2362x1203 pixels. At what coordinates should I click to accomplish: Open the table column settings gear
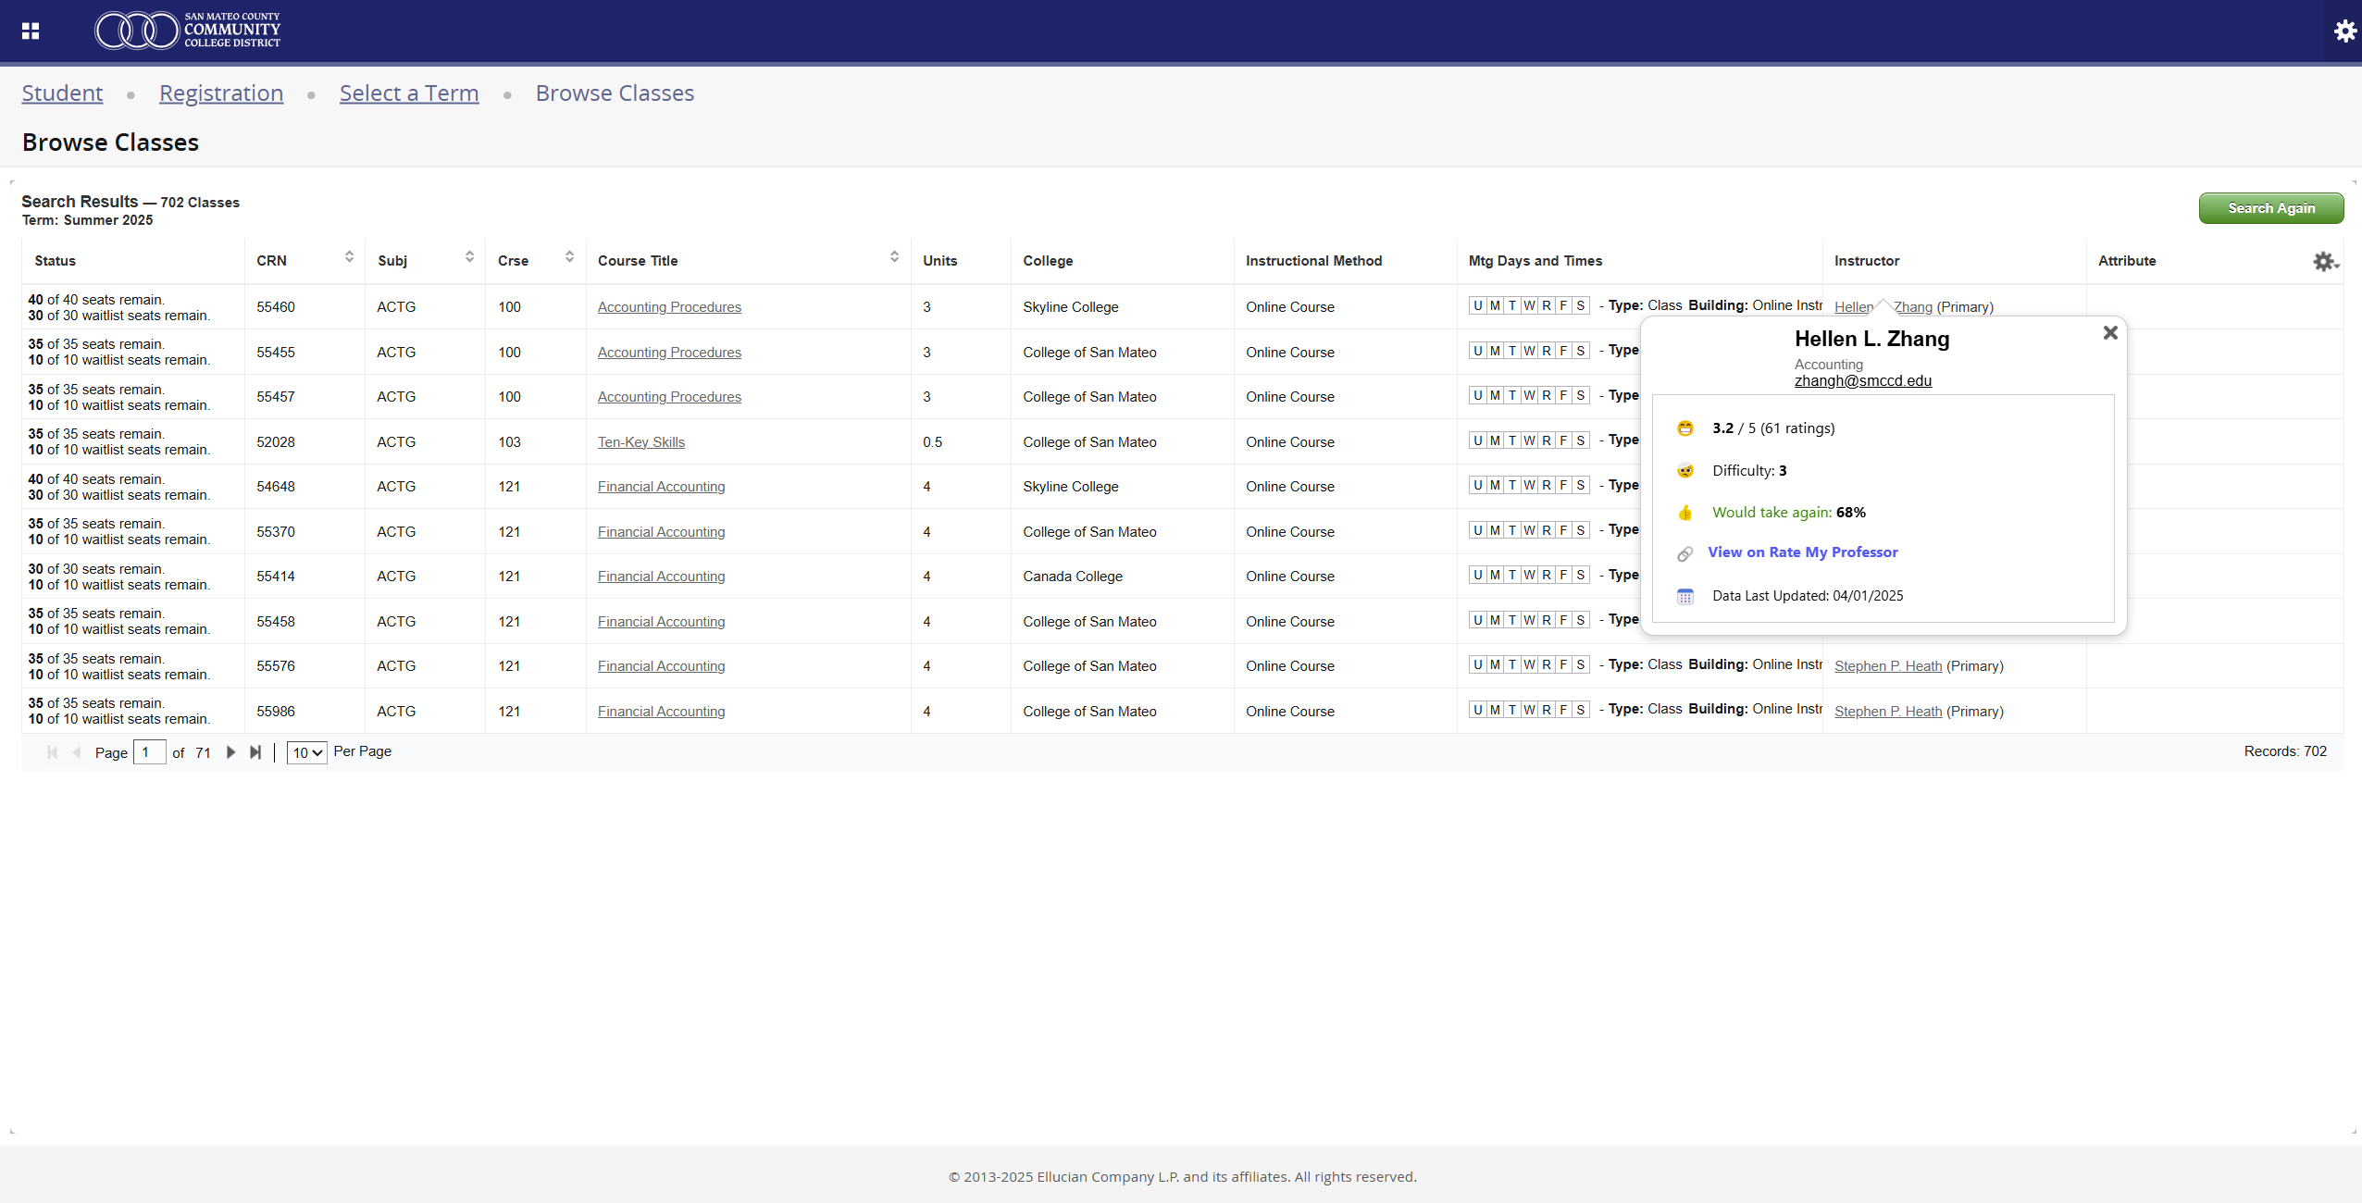[2324, 262]
